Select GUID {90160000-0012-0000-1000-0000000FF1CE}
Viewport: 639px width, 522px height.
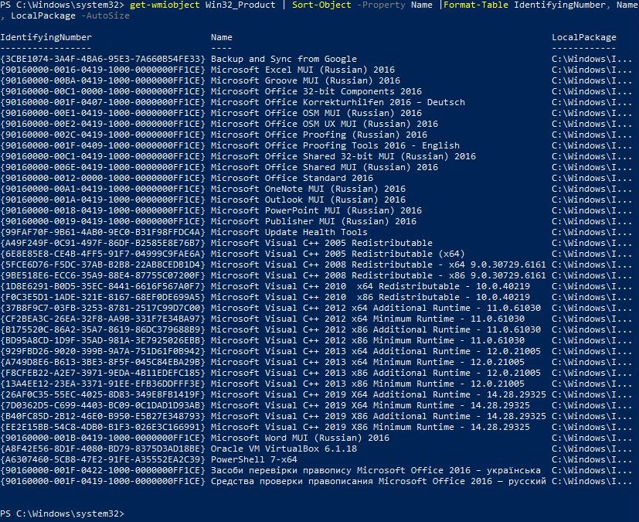103,178
